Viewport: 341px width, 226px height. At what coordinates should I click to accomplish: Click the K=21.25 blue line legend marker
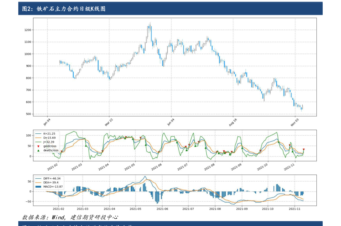pyautogui.click(x=38, y=133)
